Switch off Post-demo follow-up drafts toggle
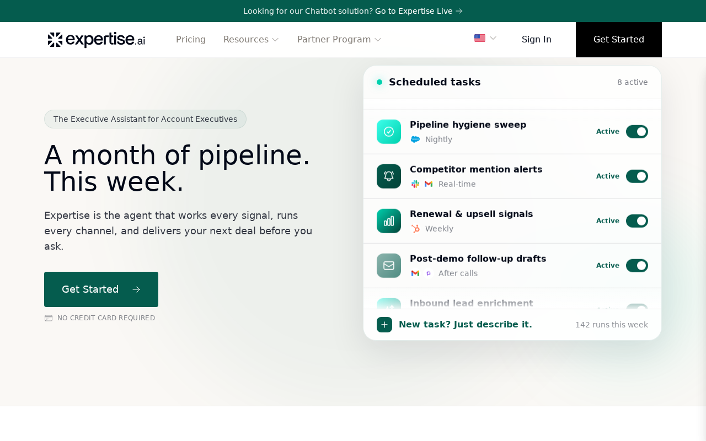This screenshot has height=441, width=706. [637, 266]
